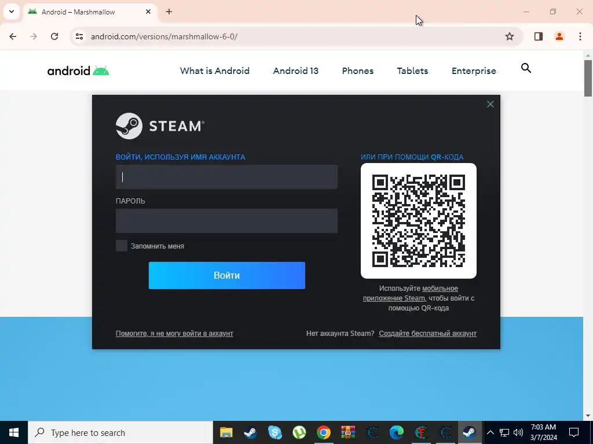Screen dimensions: 593x444
Task: Click the network status tray icon
Action: (x=504, y=432)
